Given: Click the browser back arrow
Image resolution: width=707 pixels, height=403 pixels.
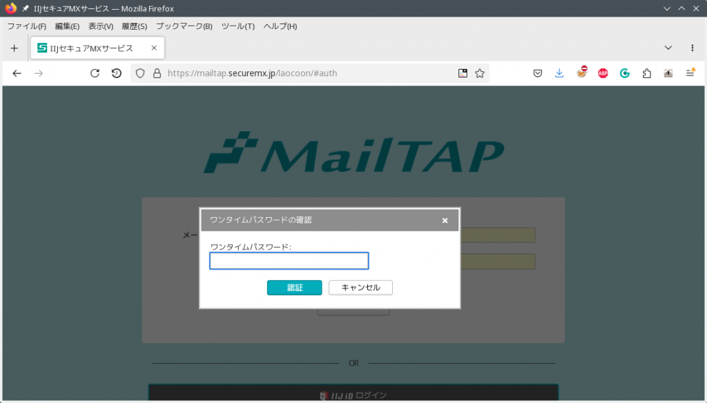Looking at the screenshot, I should [17, 73].
